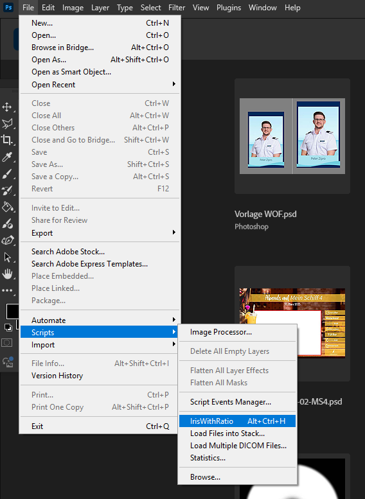Viewport: 365px width, 499px height.
Task: Select the Crop tool
Action: coord(7,140)
